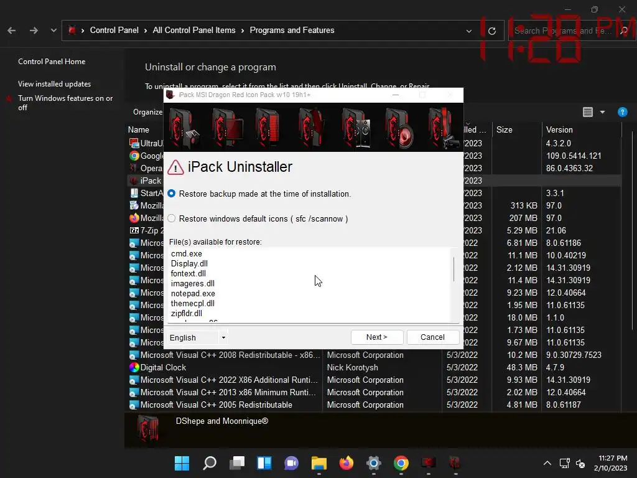Click Programs and Features breadcrumb

click(x=292, y=30)
